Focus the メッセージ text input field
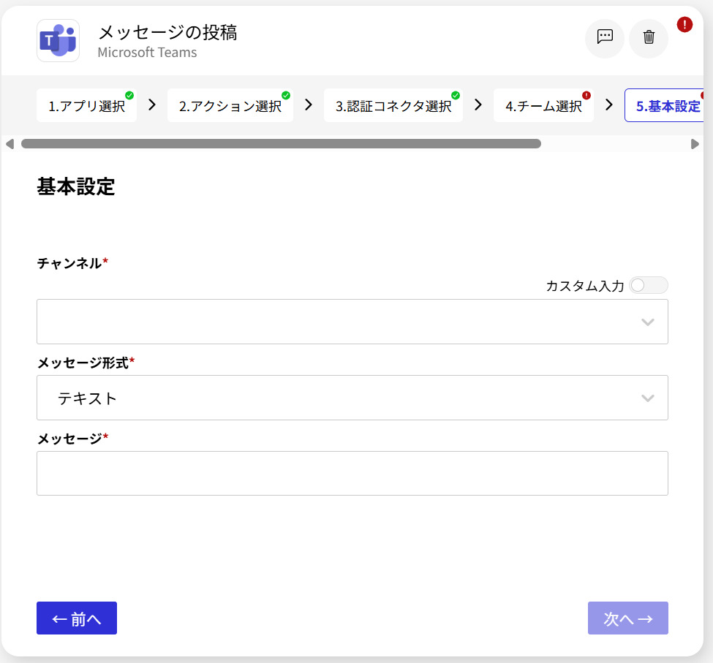Screen dimensions: 713x663 coord(352,474)
